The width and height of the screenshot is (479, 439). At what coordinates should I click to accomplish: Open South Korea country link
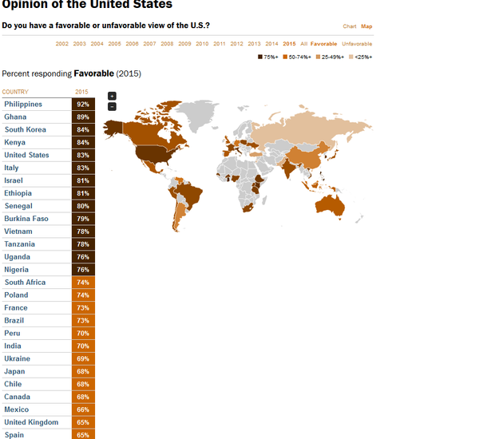26,129
